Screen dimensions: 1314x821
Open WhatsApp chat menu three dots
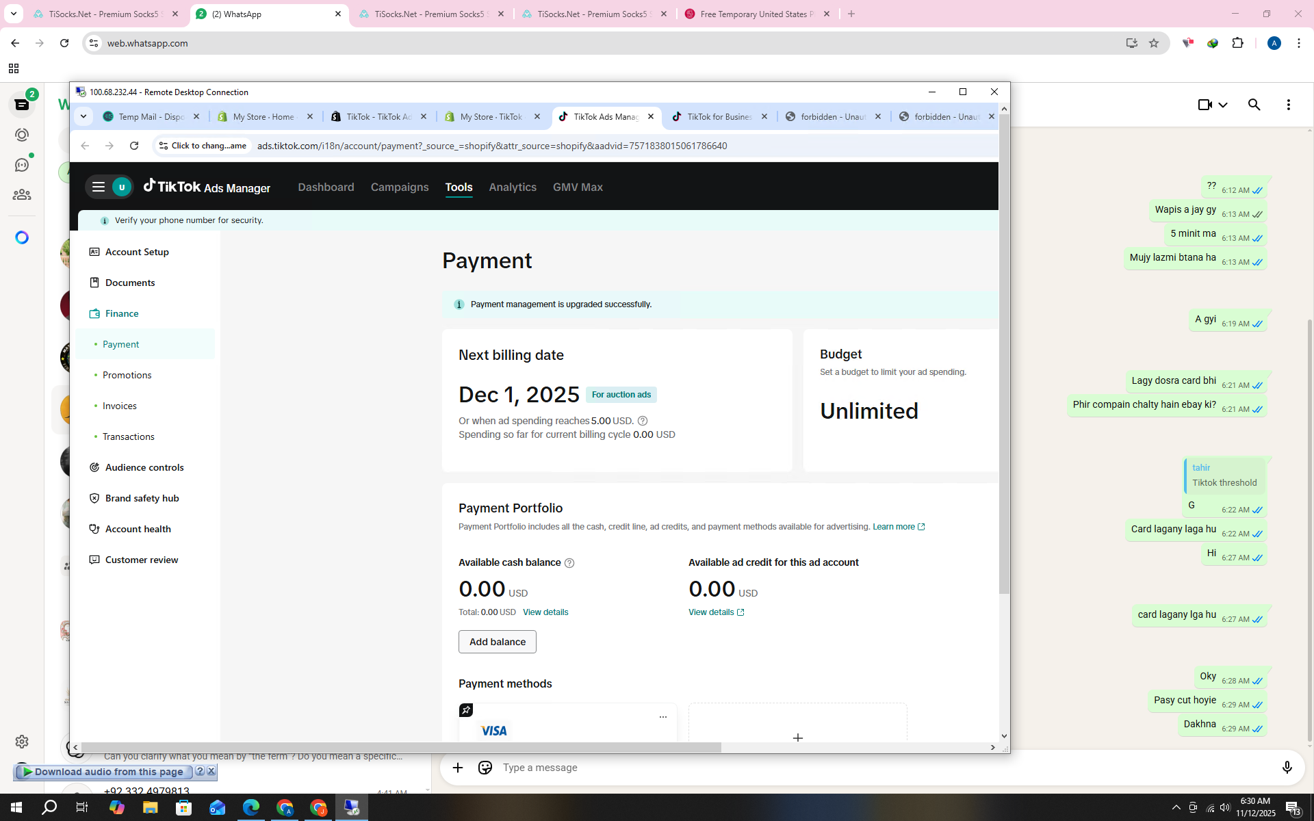pos(1289,105)
